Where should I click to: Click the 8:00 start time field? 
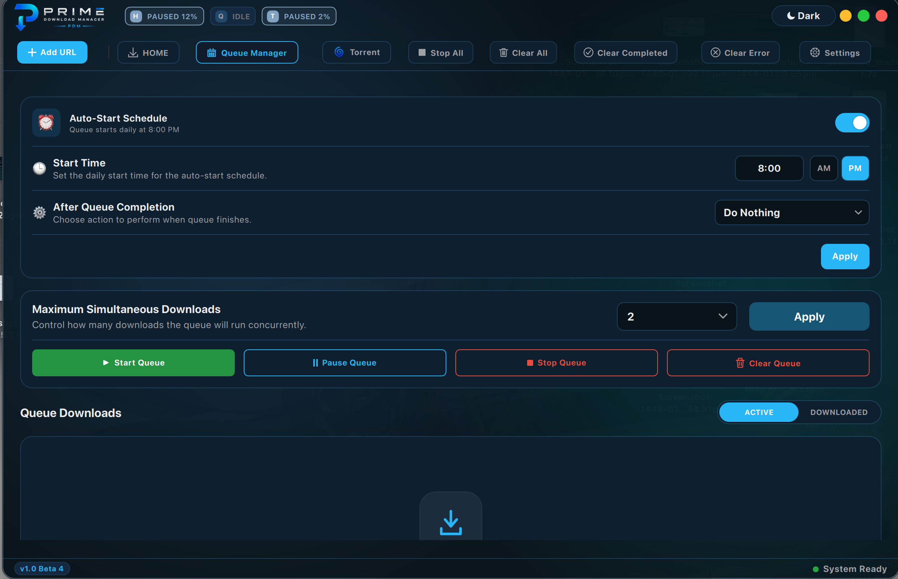[769, 168]
